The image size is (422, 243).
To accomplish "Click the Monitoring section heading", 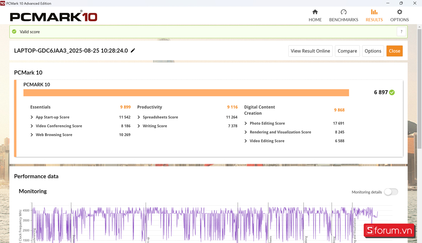I will tap(33, 191).
